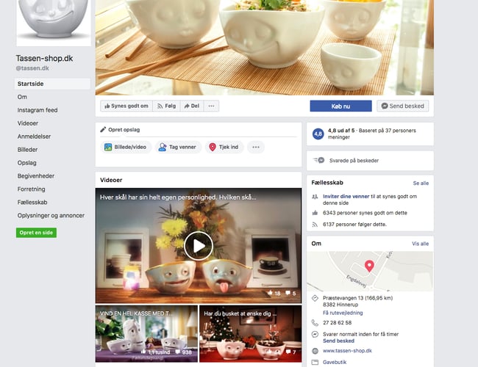The height and width of the screenshot is (367, 478).
Task: Click the 1,1 tusind likes on giveaway video
Action: click(155, 352)
